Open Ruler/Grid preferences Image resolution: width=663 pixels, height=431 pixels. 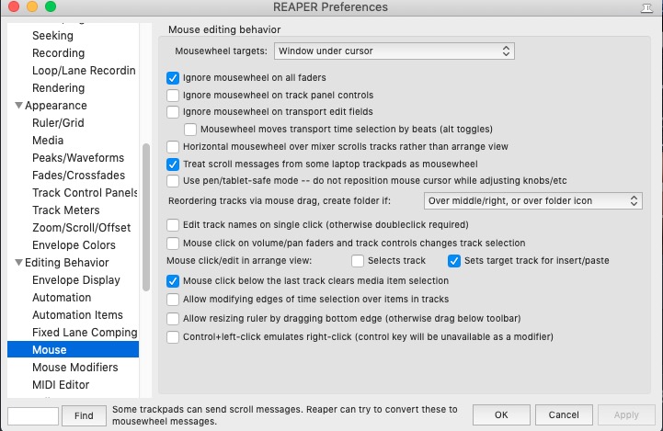(x=58, y=123)
